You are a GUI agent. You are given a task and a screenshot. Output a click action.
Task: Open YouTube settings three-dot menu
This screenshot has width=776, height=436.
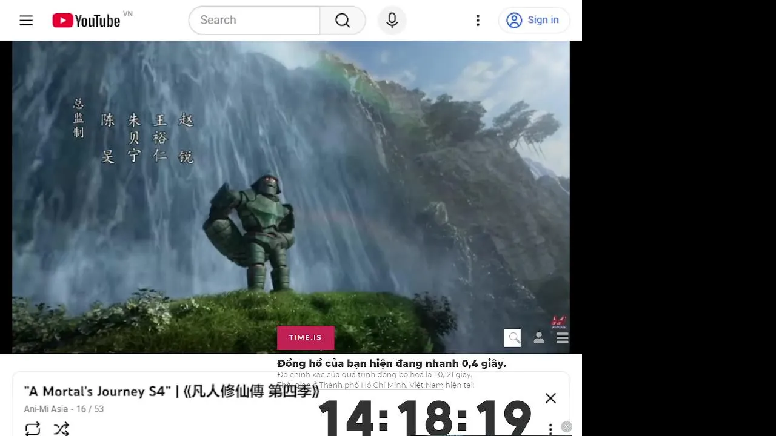(478, 21)
